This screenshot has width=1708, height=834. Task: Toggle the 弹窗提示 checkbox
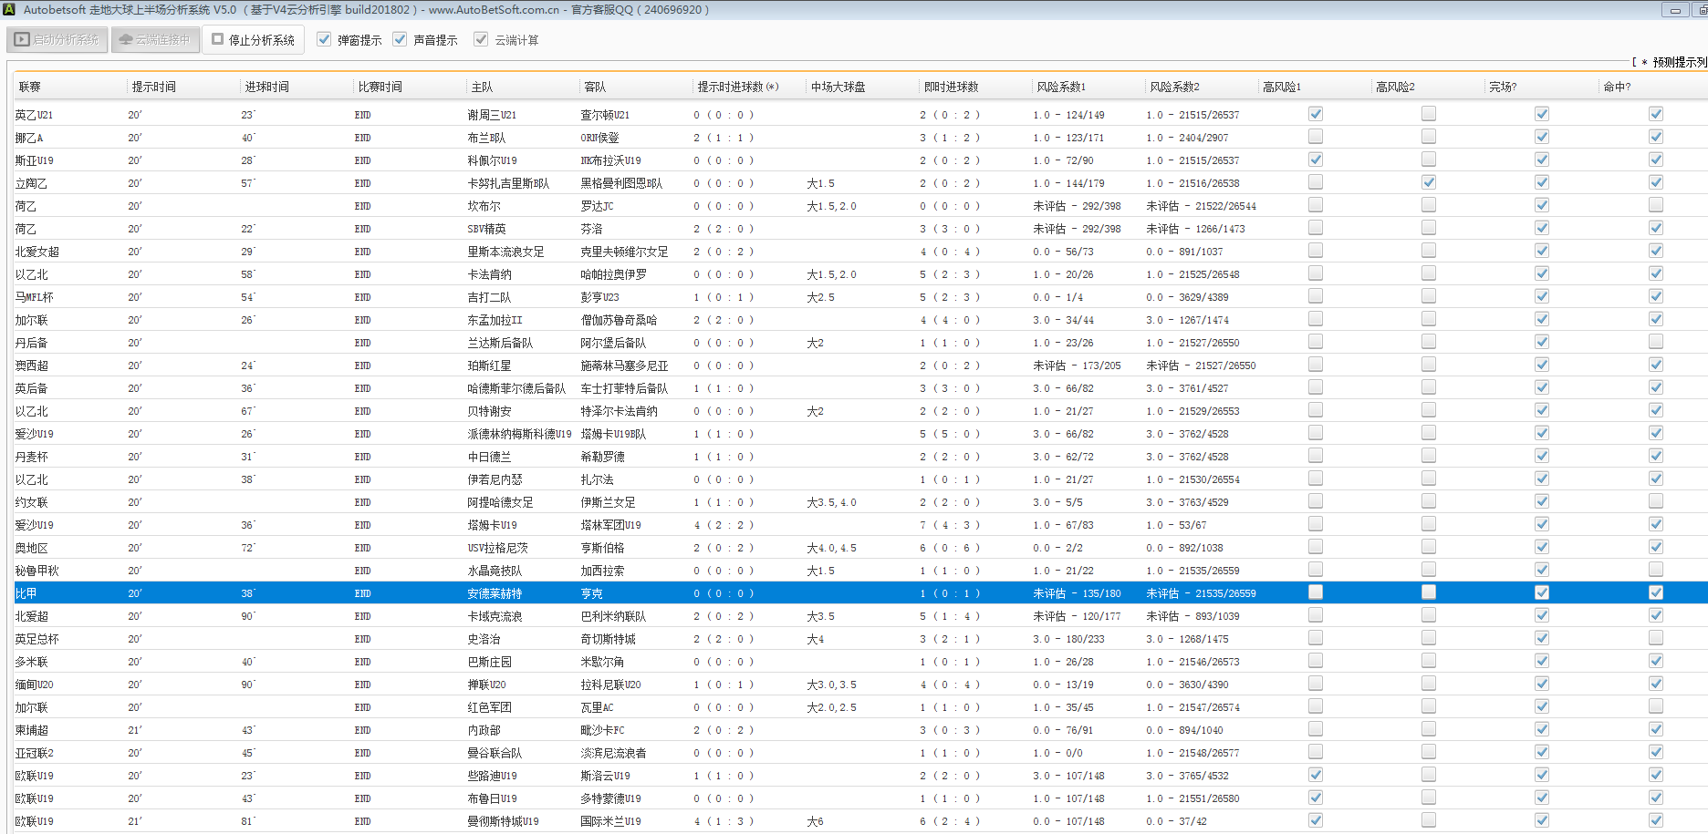(324, 39)
